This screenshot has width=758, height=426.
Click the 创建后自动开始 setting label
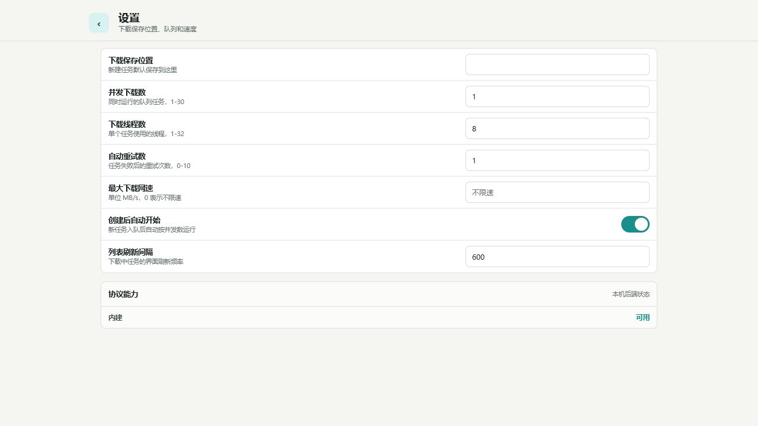pyautogui.click(x=134, y=220)
